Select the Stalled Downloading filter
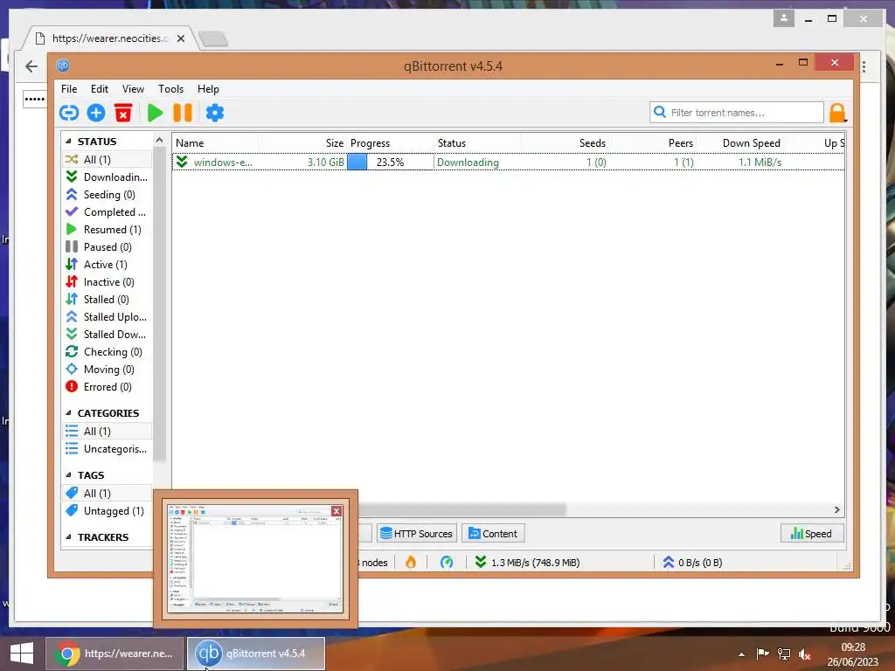This screenshot has width=895, height=671. pyautogui.click(x=108, y=335)
